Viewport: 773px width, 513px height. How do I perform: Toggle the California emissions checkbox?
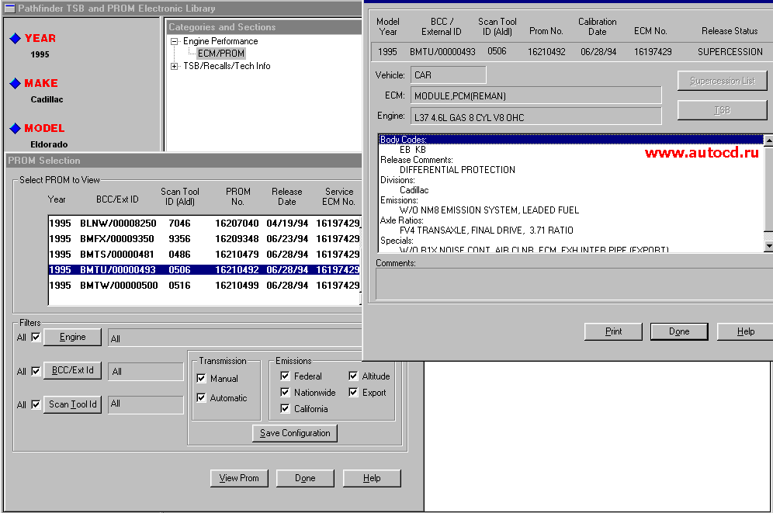285,408
